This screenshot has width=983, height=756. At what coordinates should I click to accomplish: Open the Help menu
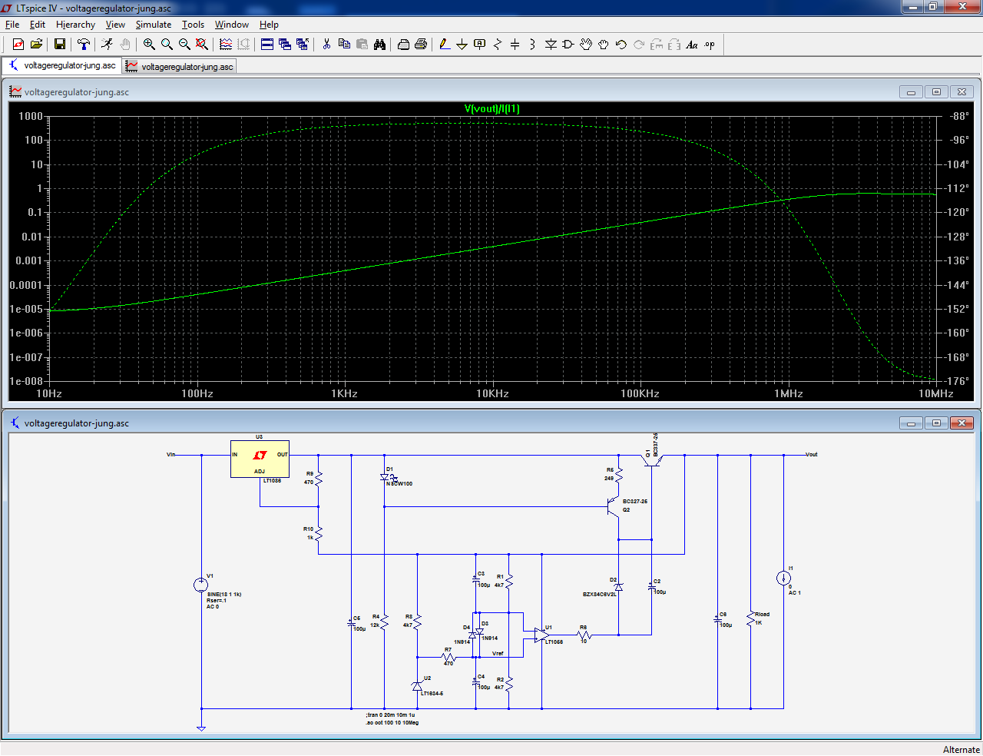coord(269,25)
